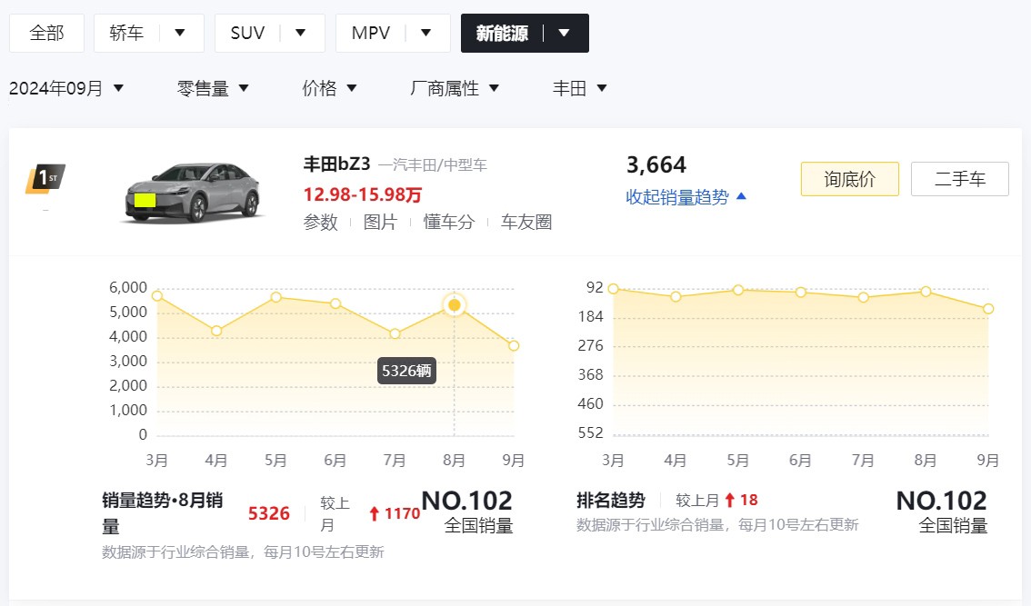Open the 参数 link for bZ3
Viewport: 1031px width, 606px height.
320,223
